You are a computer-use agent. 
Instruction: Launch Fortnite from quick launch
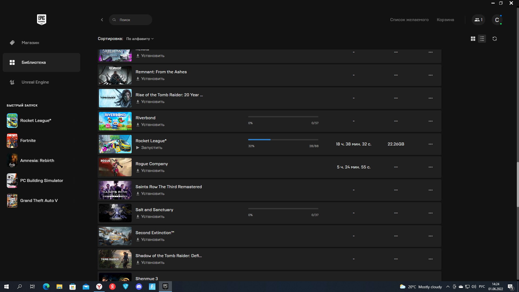(22, 141)
